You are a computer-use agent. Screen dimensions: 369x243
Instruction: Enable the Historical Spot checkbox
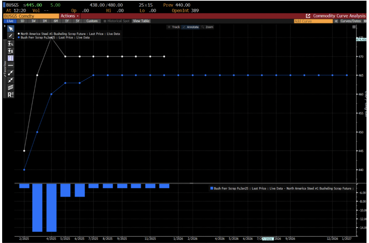click(105, 21)
